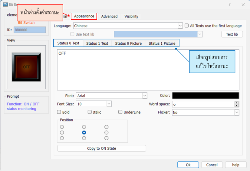Switch to the Advanced tab

pyautogui.click(x=109, y=16)
